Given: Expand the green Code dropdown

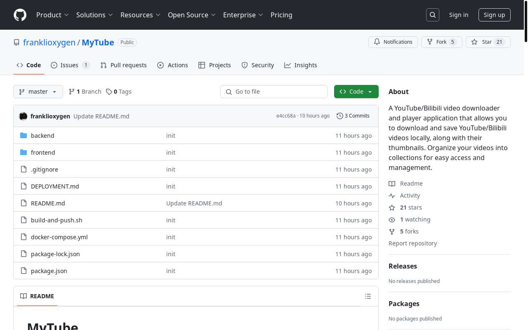Looking at the screenshot, I should tap(356, 92).
